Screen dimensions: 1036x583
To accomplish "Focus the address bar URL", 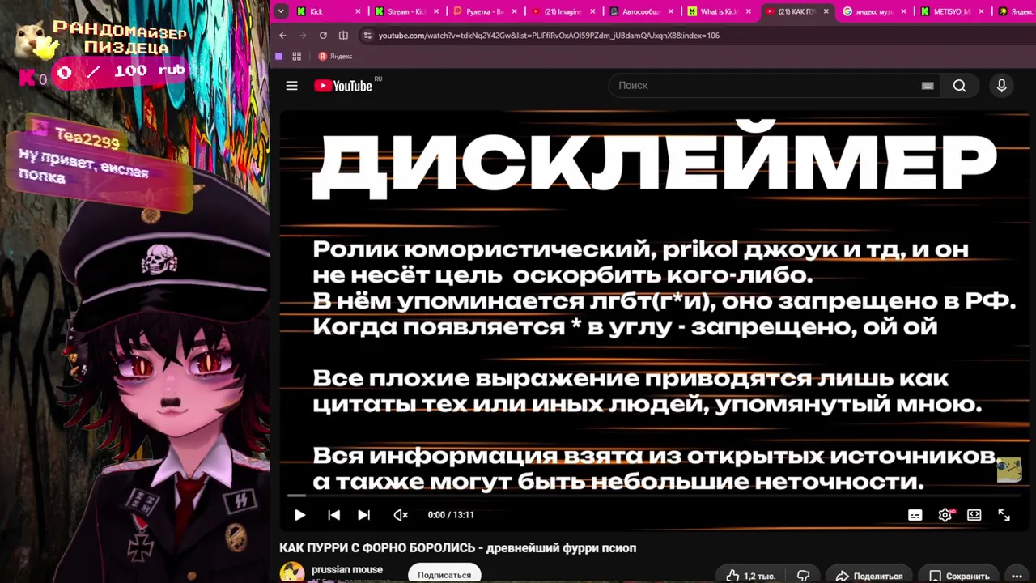I will [x=549, y=36].
